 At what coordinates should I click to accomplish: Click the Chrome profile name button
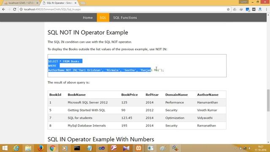coord(243,2)
